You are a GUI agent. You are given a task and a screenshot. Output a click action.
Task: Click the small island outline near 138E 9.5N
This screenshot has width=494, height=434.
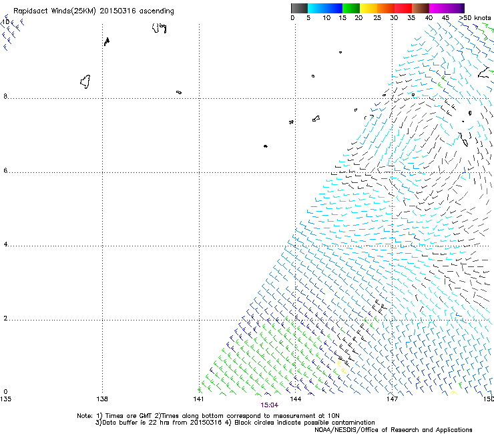(107, 41)
